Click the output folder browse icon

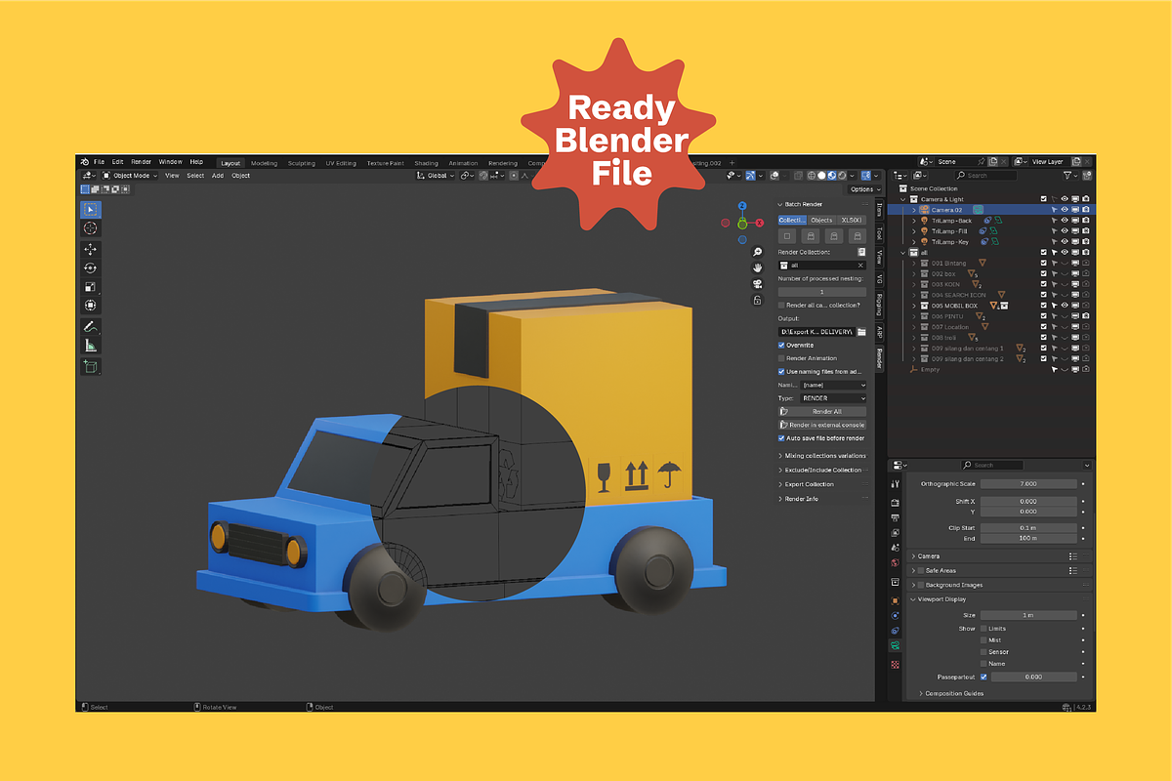click(861, 332)
